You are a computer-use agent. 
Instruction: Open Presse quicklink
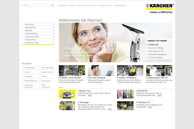[x=44, y=76]
